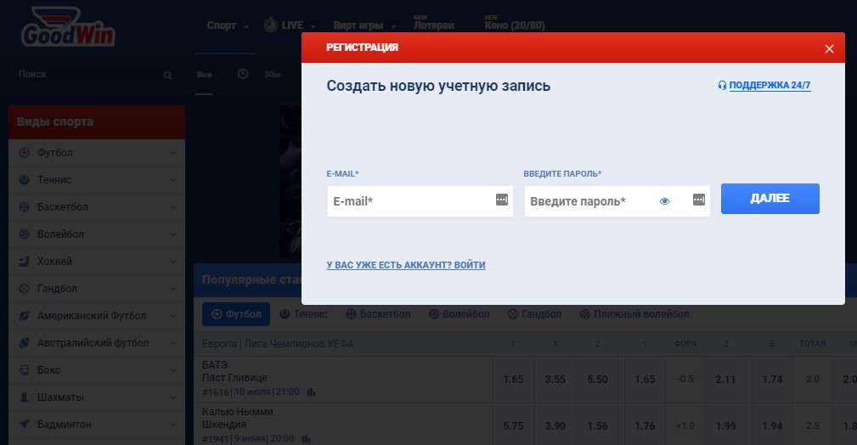Screen dimensions: 857x445
Task: Click odds 1.65 for БАТЭ win
Action: (x=513, y=380)
